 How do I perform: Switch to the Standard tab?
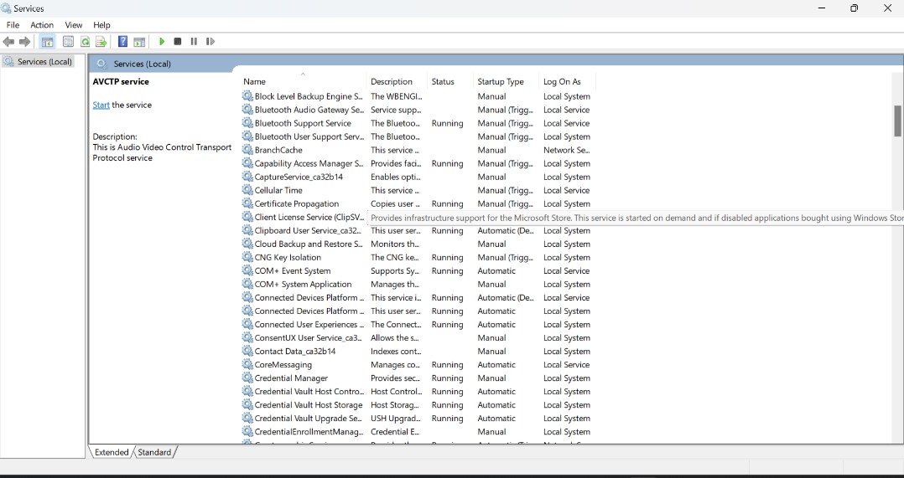point(154,452)
